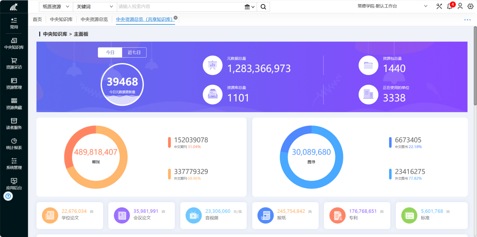This screenshot has width=477, height=237.
Task: Open 资源管理 sidebar module
Action: point(14,84)
